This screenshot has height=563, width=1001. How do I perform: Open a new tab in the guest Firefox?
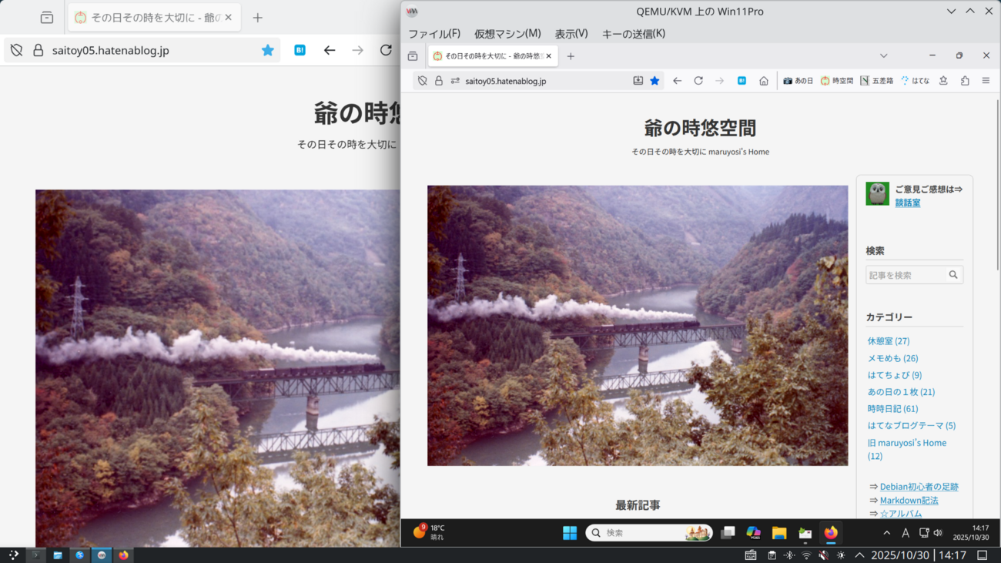(571, 56)
